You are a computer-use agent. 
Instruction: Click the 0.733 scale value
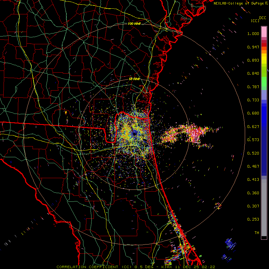[x=253, y=100]
